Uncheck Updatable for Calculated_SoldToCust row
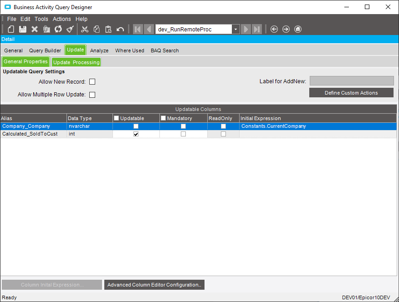The image size is (399, 302). (136, 134)
